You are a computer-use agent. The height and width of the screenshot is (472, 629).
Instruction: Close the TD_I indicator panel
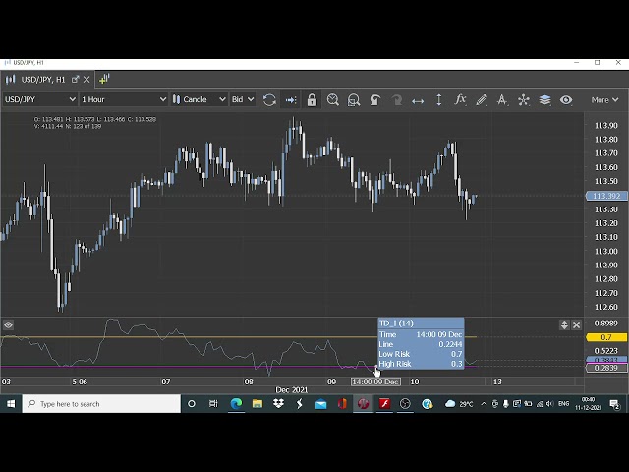click(x=577, y=324)
